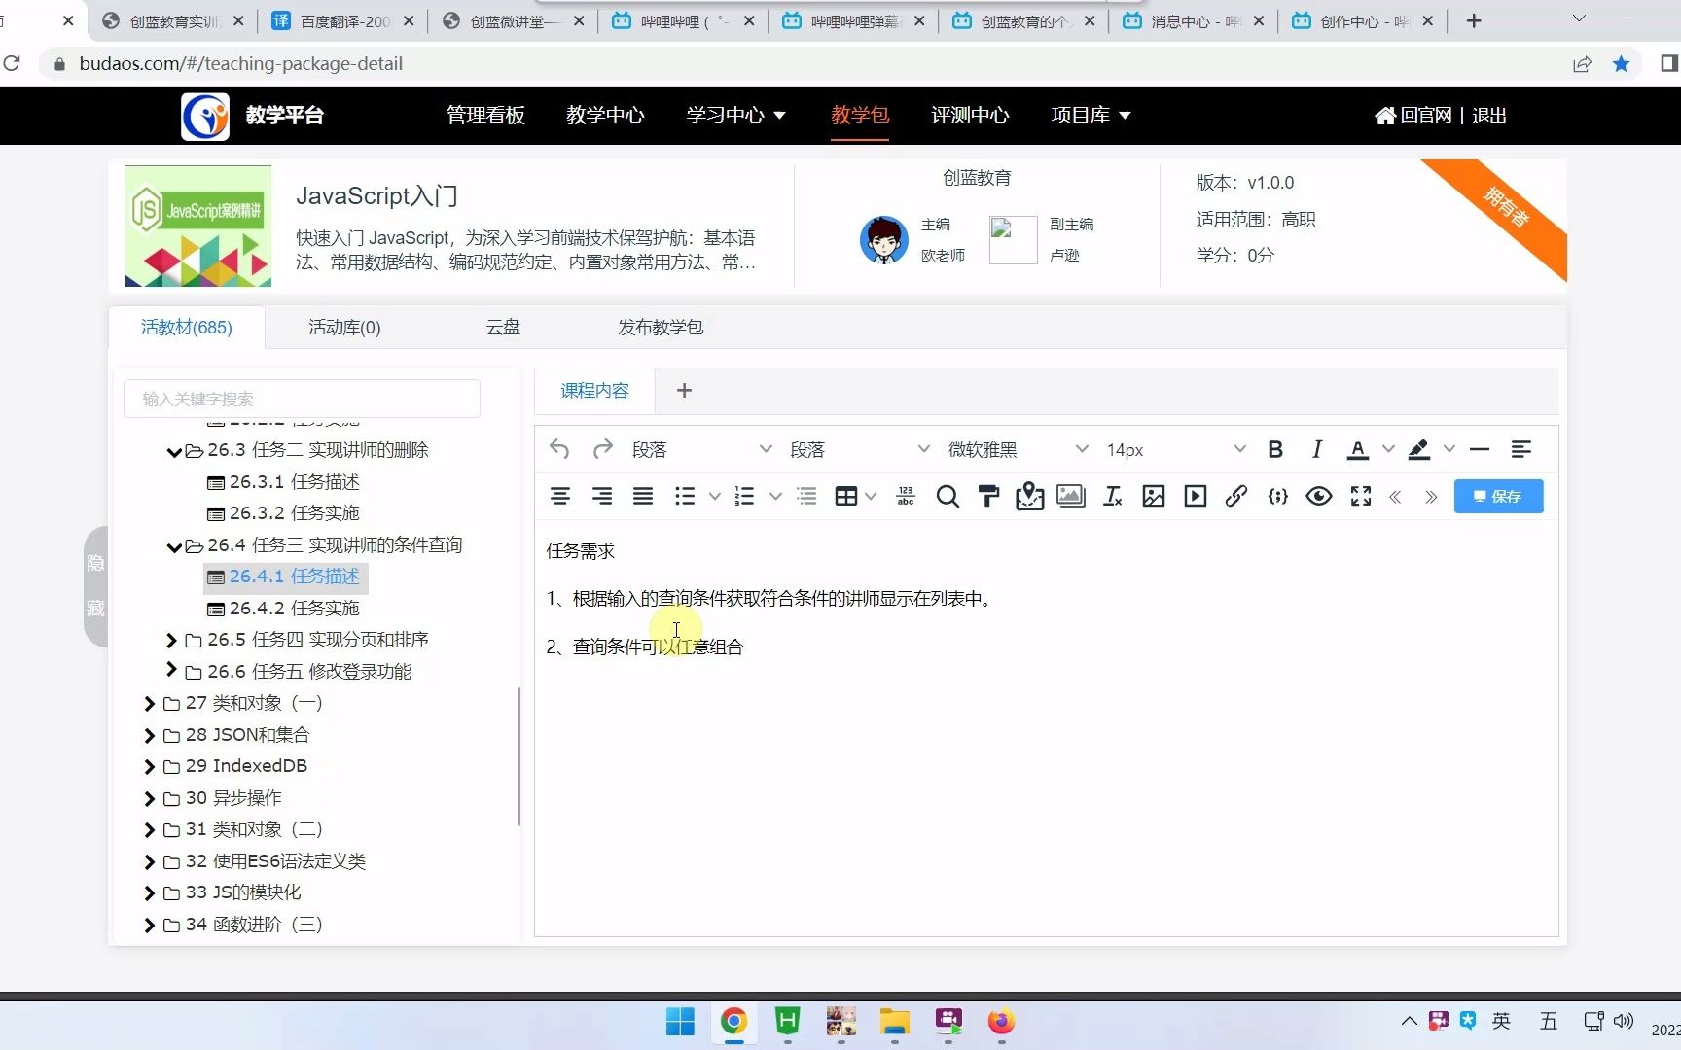
Task: Collapse the 26.3 task section
Action: click(173, 449)
